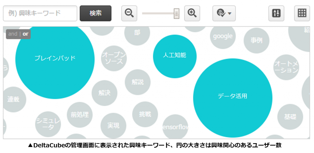Pick the オートメーション keyword bubble
The width and height of the screenshot is (314, 153).
[286, 67]
